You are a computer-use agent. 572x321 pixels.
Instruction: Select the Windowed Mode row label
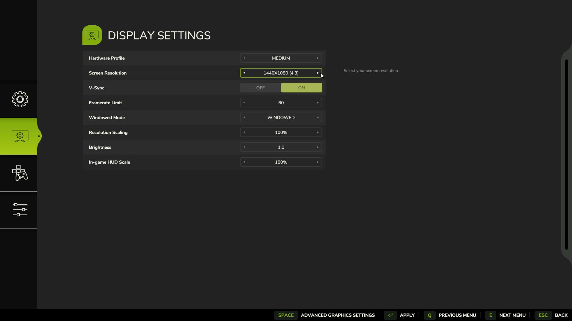(107, 117)
